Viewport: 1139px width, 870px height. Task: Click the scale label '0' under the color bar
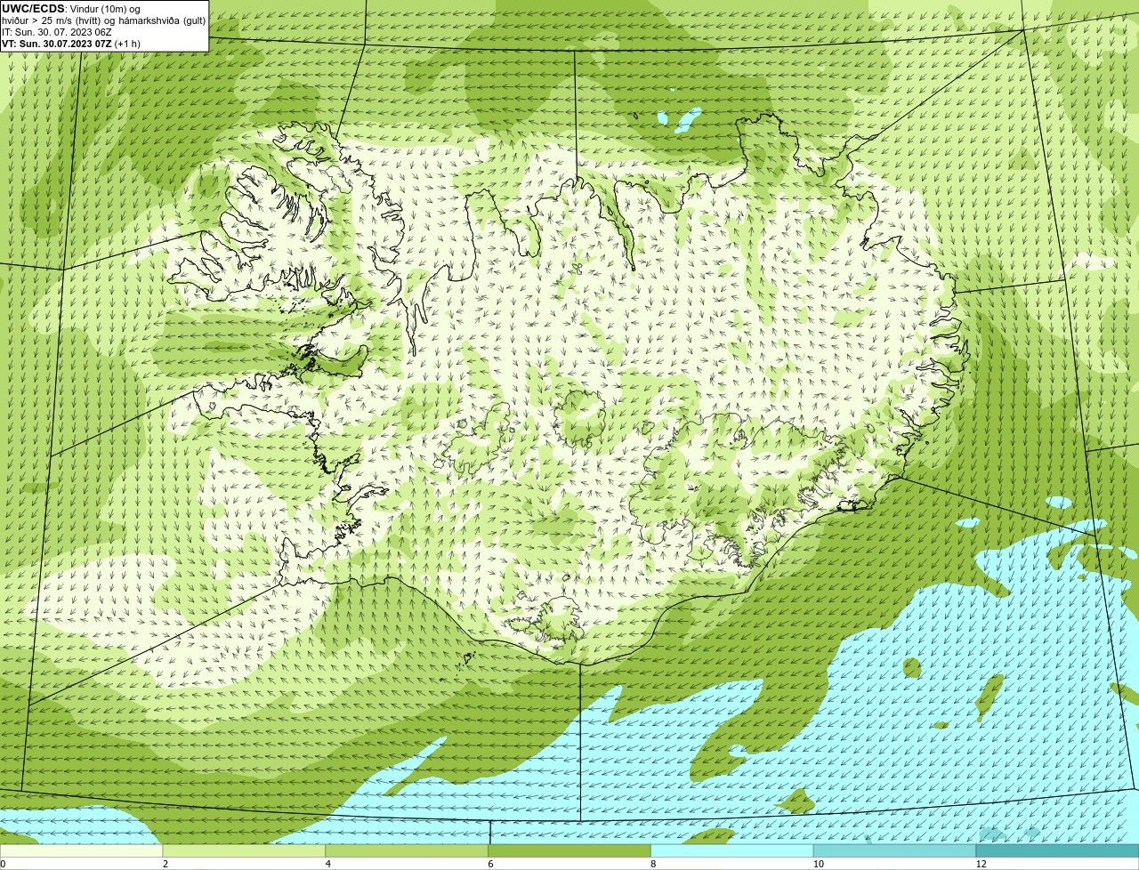3,864
